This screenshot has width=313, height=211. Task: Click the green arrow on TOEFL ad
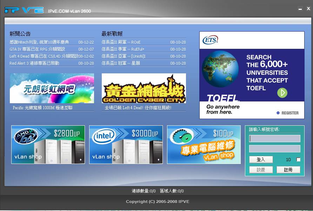282,93
